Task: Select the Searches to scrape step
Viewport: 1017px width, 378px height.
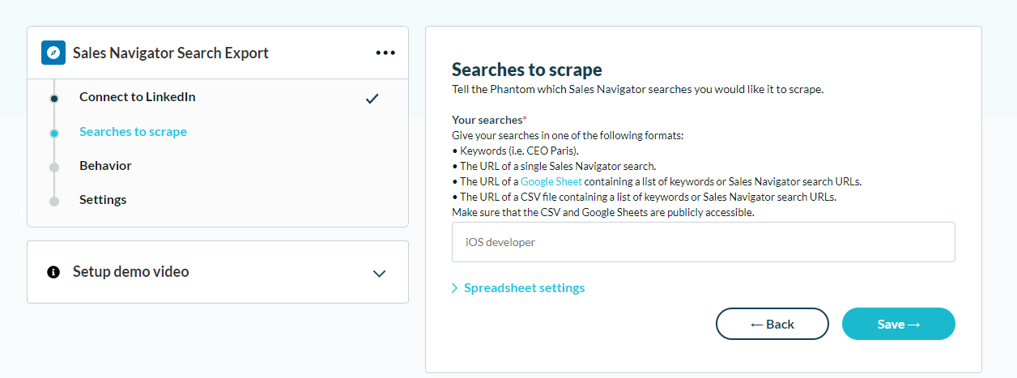Action: 133,131
